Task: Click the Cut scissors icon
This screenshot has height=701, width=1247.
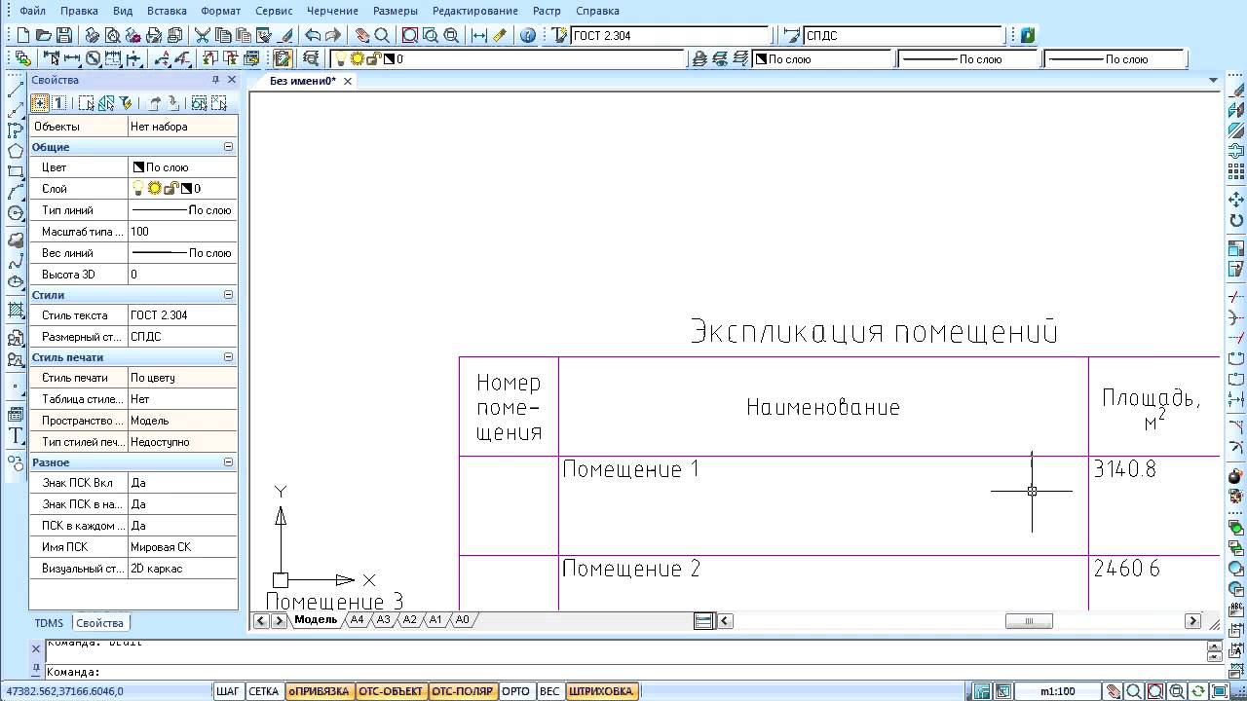Action: 203,35
